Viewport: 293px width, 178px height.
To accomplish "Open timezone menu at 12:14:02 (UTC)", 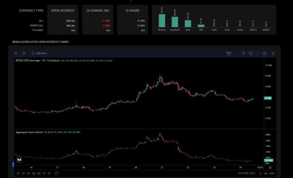I will point(246,173).
